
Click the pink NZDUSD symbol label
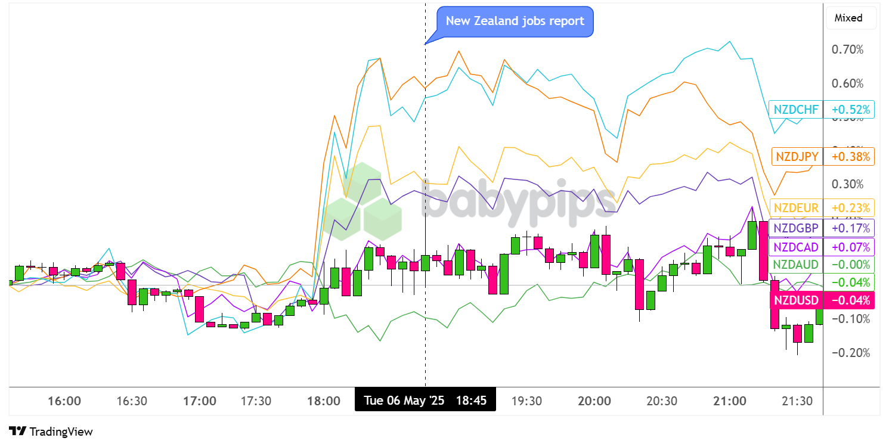coord(797,300)
